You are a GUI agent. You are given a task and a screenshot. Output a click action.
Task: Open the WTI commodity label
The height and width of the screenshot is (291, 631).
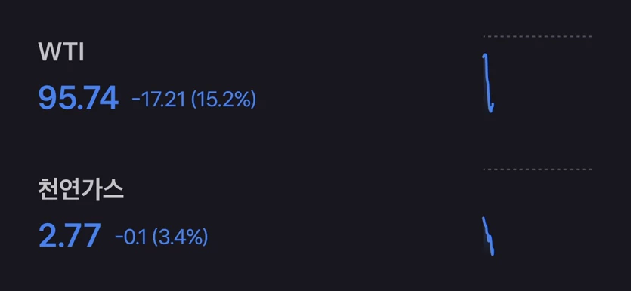tap(60, 52)
